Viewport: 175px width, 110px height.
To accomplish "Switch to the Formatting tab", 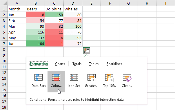I will pos(39,64).
